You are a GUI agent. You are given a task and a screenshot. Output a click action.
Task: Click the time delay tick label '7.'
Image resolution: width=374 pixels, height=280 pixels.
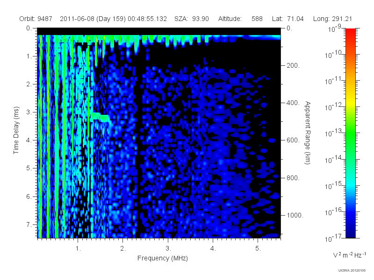tap(29, 224)
